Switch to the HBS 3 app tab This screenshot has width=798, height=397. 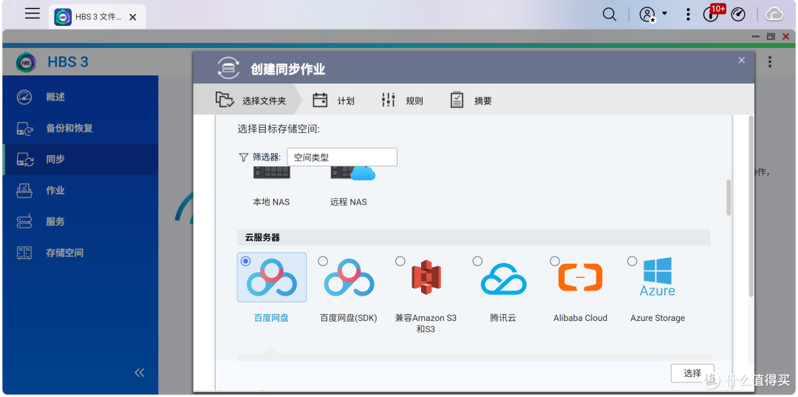[97, 17]
